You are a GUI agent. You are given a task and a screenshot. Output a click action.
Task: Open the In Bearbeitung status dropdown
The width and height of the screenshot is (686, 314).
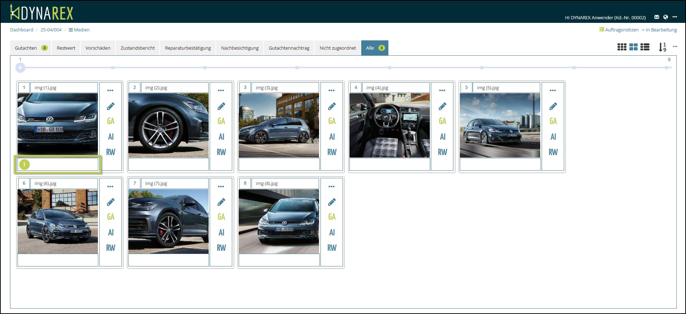pos(661,30)
